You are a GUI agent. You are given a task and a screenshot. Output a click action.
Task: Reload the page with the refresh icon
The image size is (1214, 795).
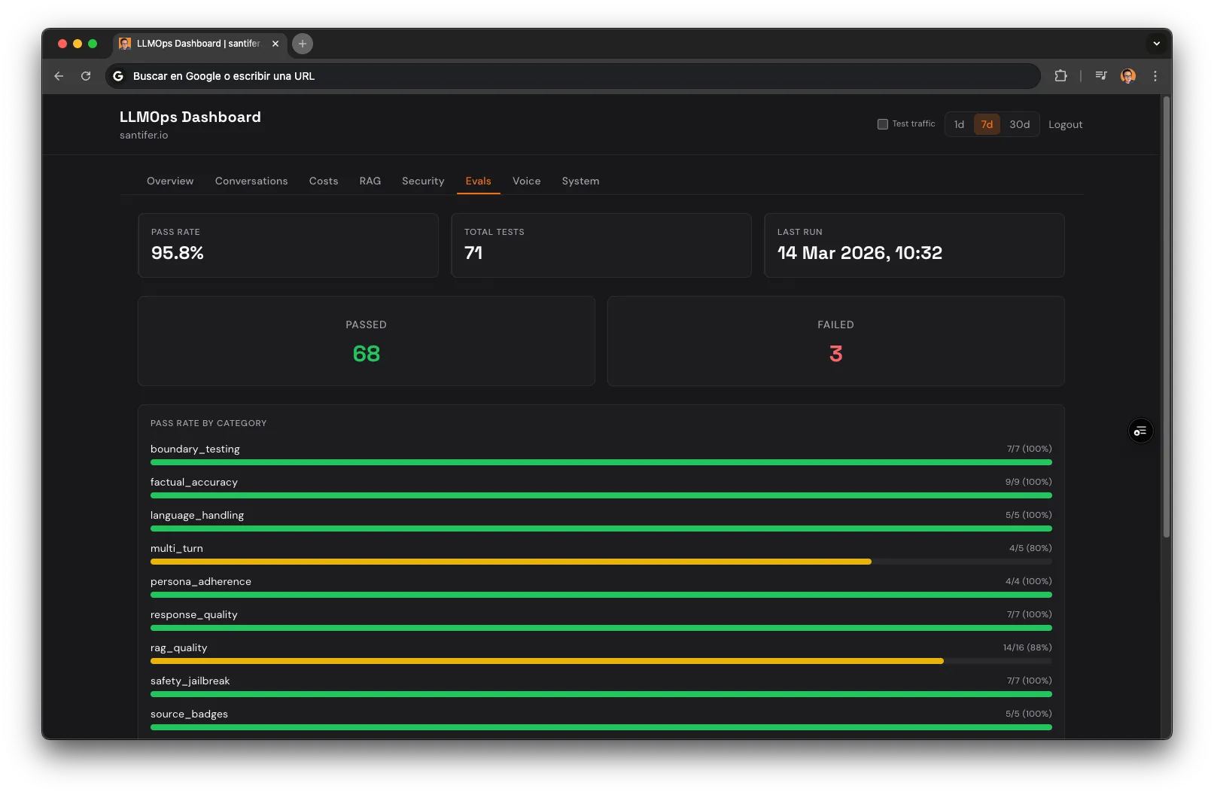coord(85,75)
